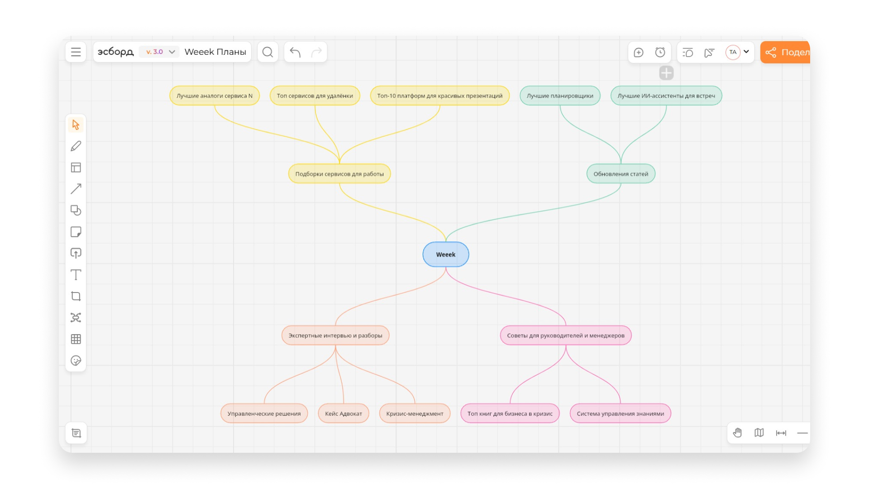Click the fit-to-width icon
869x489 pixels.
[781, 433]
